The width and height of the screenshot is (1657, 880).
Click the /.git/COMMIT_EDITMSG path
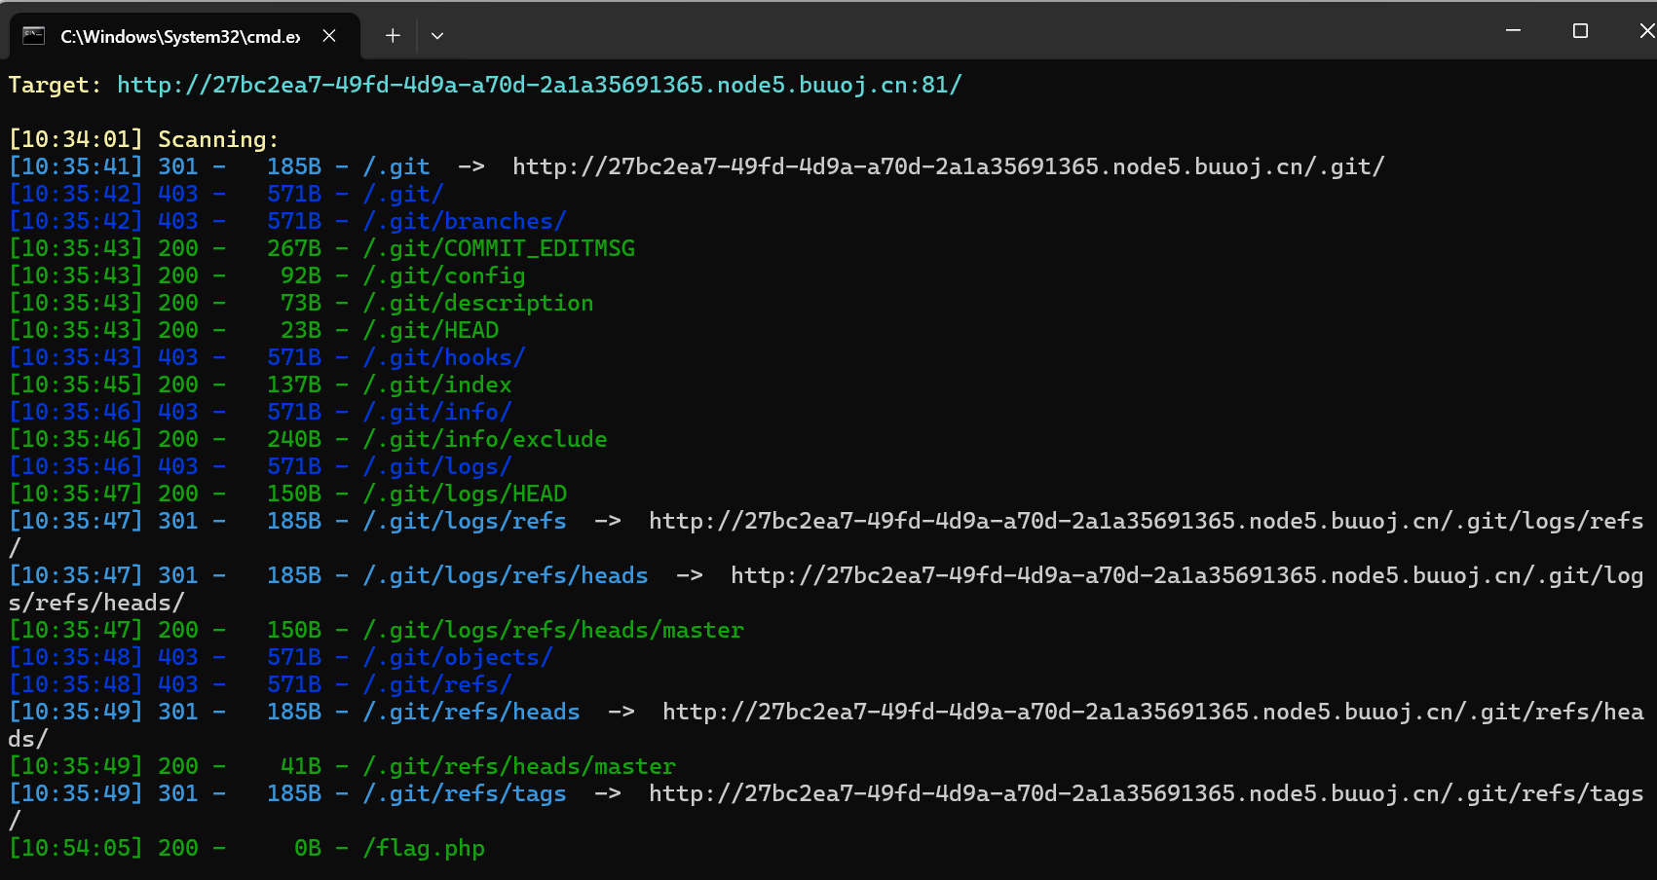(499, 249)
